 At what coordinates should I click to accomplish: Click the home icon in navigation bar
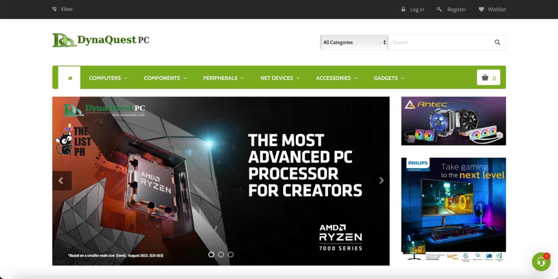(70, 78)
